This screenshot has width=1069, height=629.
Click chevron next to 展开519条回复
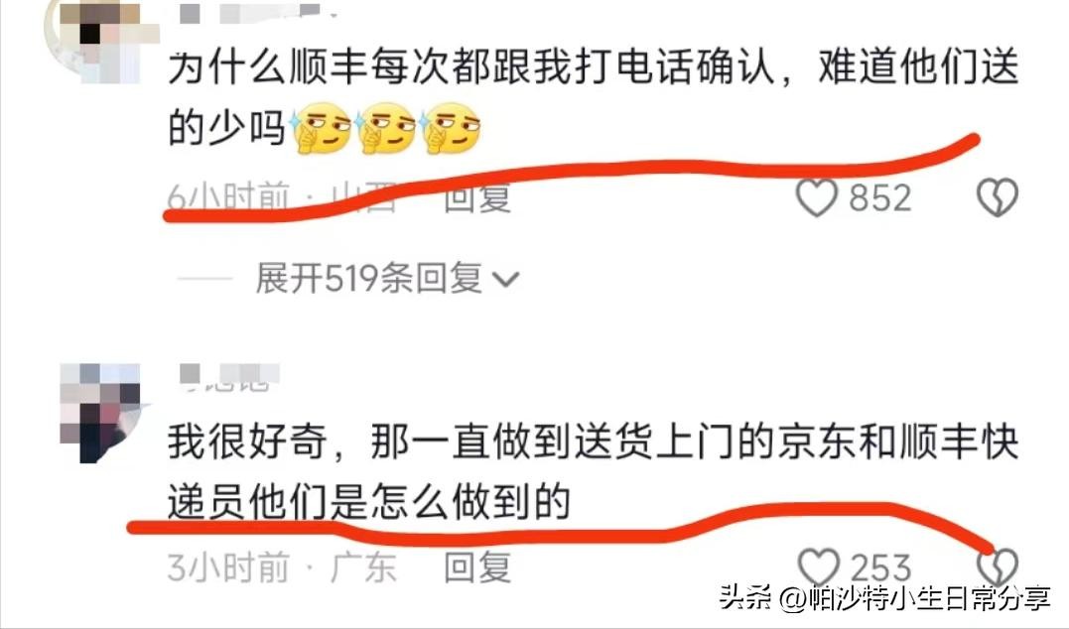(505, 280)
